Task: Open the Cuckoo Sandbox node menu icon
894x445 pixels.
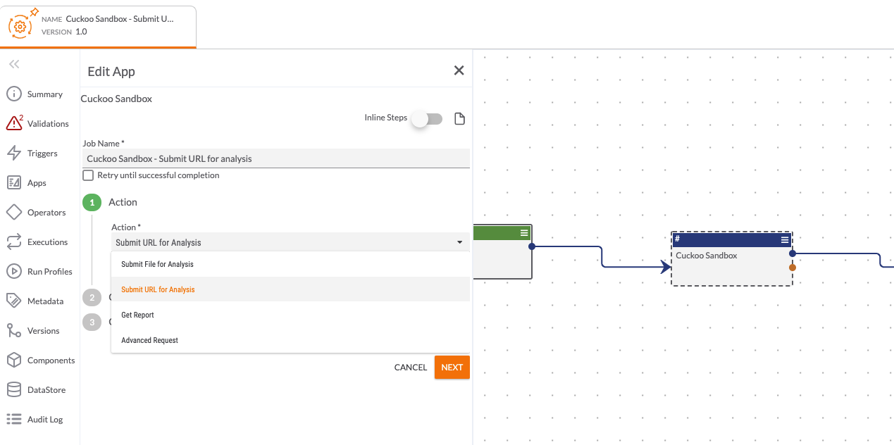Action: pyautogui.click(x=785, y=240)
